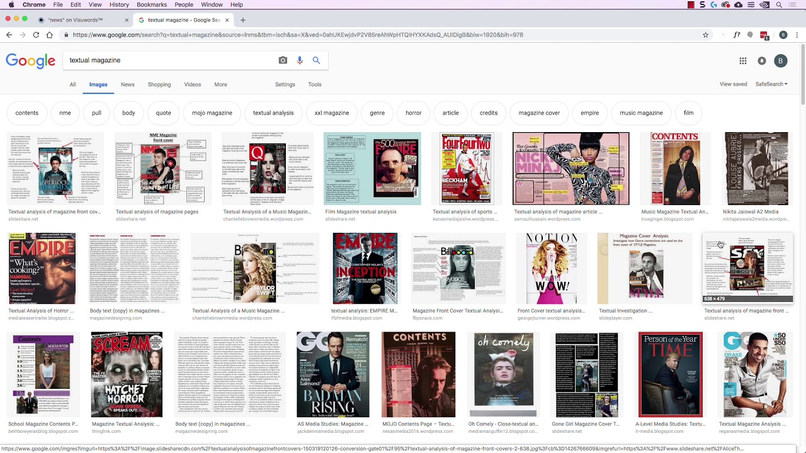Viewport: 806px width, 453px height.
Task: Click the red extension icon in Chrome toolbar
Action: tap(764, 35)
